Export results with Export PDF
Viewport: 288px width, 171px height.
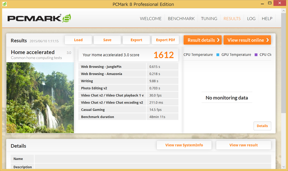[165, 40]
